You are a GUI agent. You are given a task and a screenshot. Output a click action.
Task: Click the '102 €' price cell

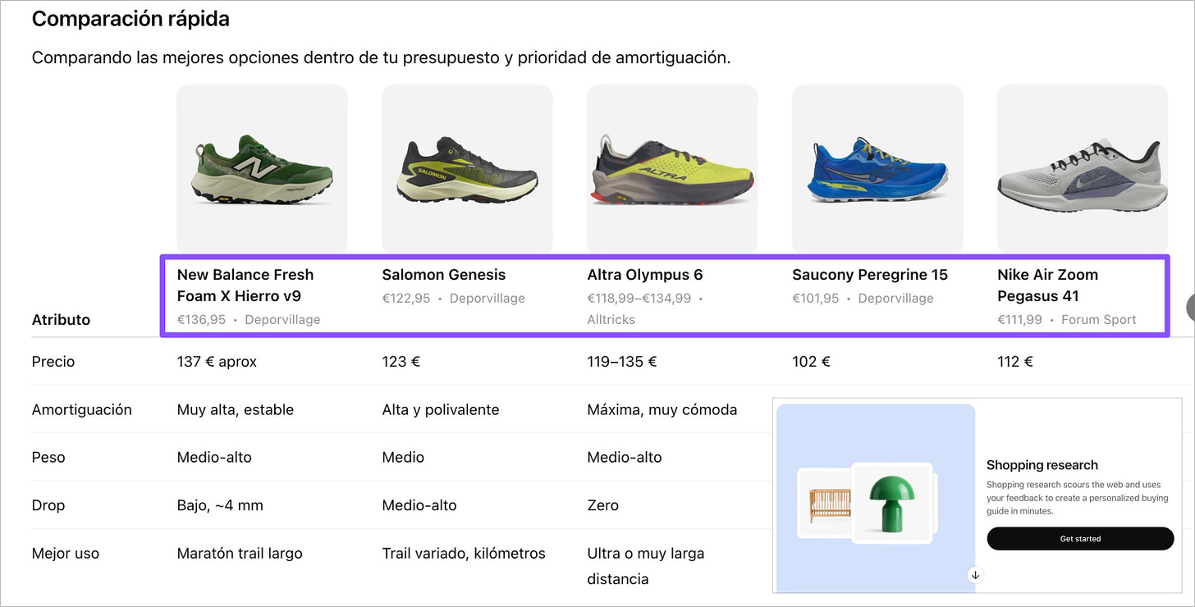(811, 362)
